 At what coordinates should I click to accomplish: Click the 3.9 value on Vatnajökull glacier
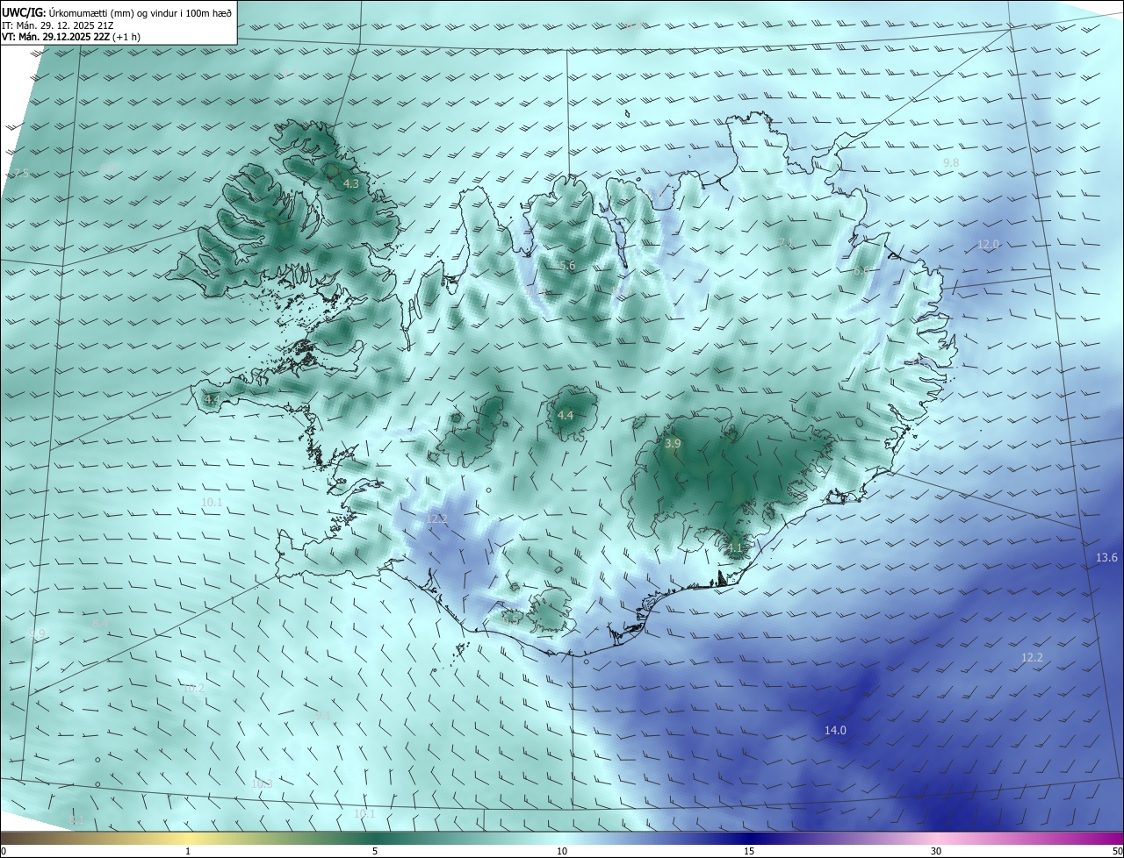673,445
